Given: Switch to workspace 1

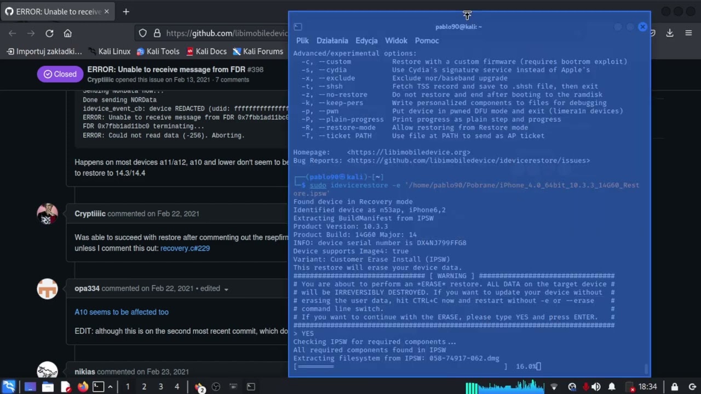Looking at the screenshot, I should 128,387.
